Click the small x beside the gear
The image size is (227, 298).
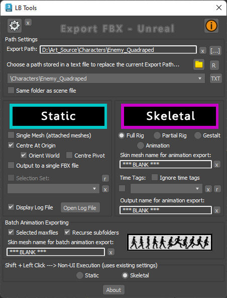[28, 23]
